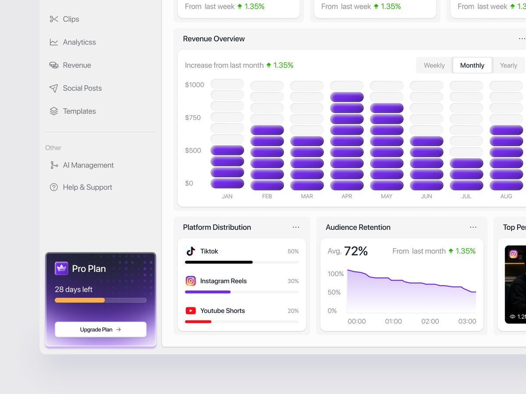526x394 pixels.
Task: Click the Clips scissors icon
Action: click(54, 19)
